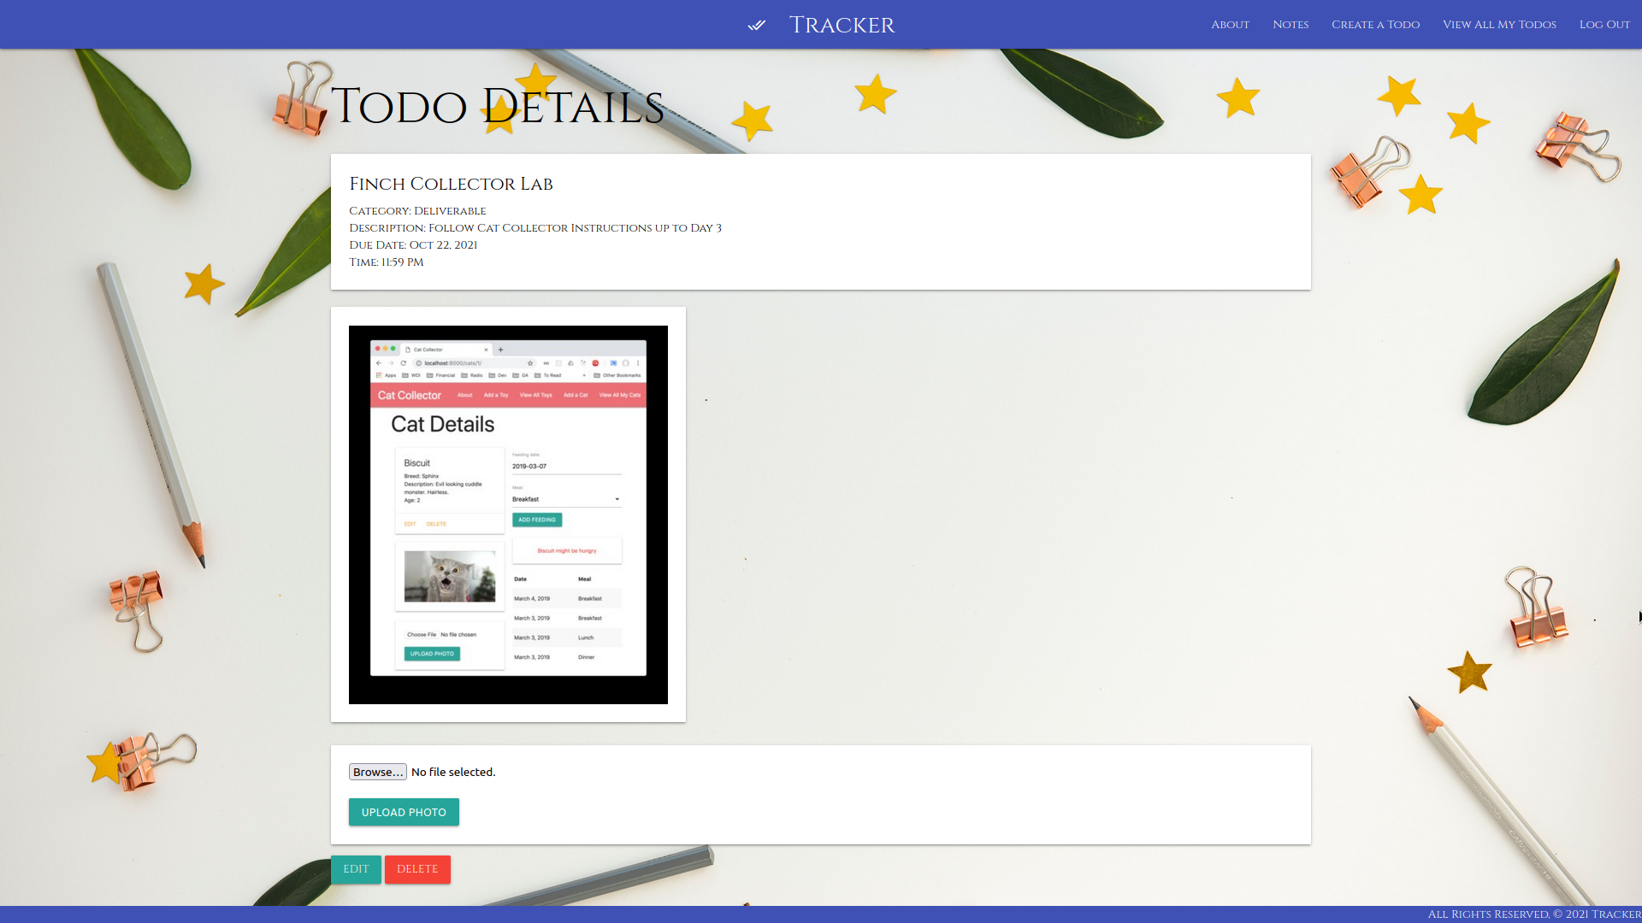Go to Notes in navbar

[1290, 25]
